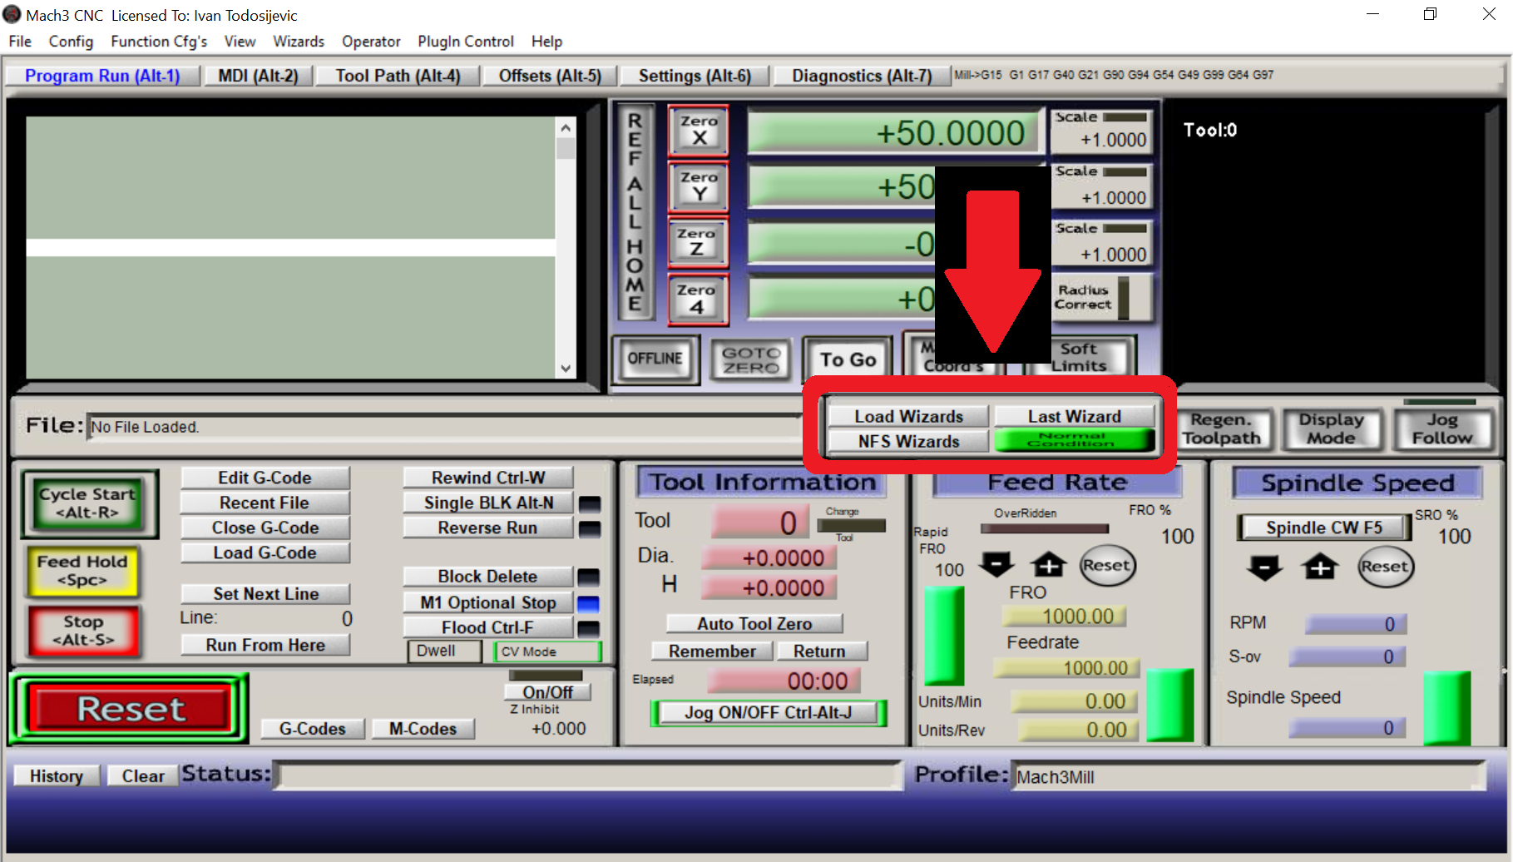Reset the feed rate override
Viewport: 1513px width, 862px height.
tap(1106, 566)
